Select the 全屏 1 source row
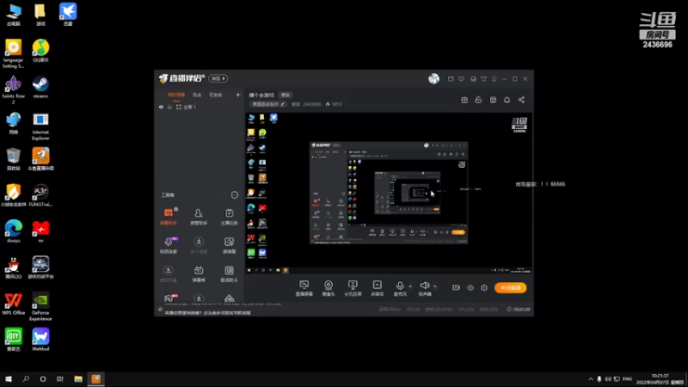The image size is (688, 387). point(200,107)
